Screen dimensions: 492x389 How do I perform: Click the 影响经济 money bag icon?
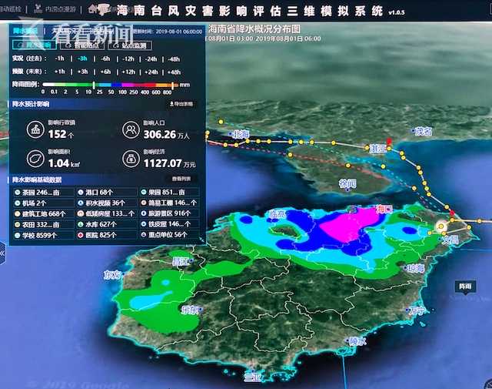(131, 159)
